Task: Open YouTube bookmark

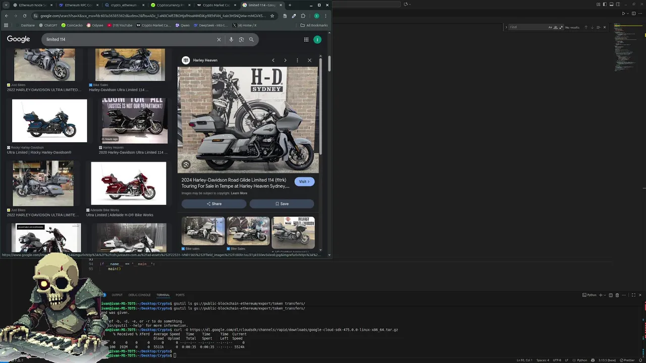Action: pyautogui.click(x=120, y=25)
